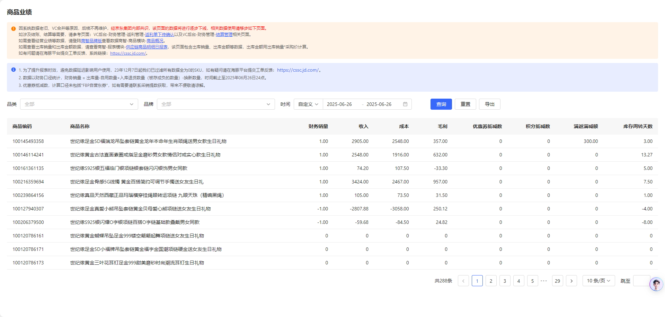Open the 10 条/页 page size selector

pyautogui.click(x=598, y=281)
